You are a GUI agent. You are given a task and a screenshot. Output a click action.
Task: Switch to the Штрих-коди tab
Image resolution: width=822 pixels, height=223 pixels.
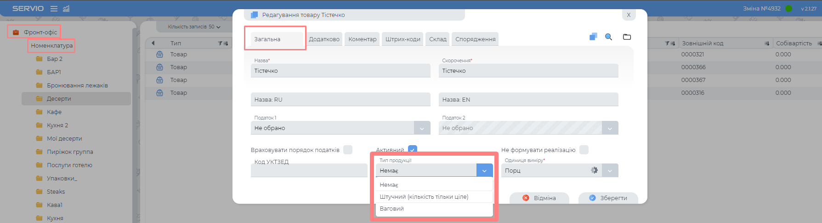[x=402, y=39]
